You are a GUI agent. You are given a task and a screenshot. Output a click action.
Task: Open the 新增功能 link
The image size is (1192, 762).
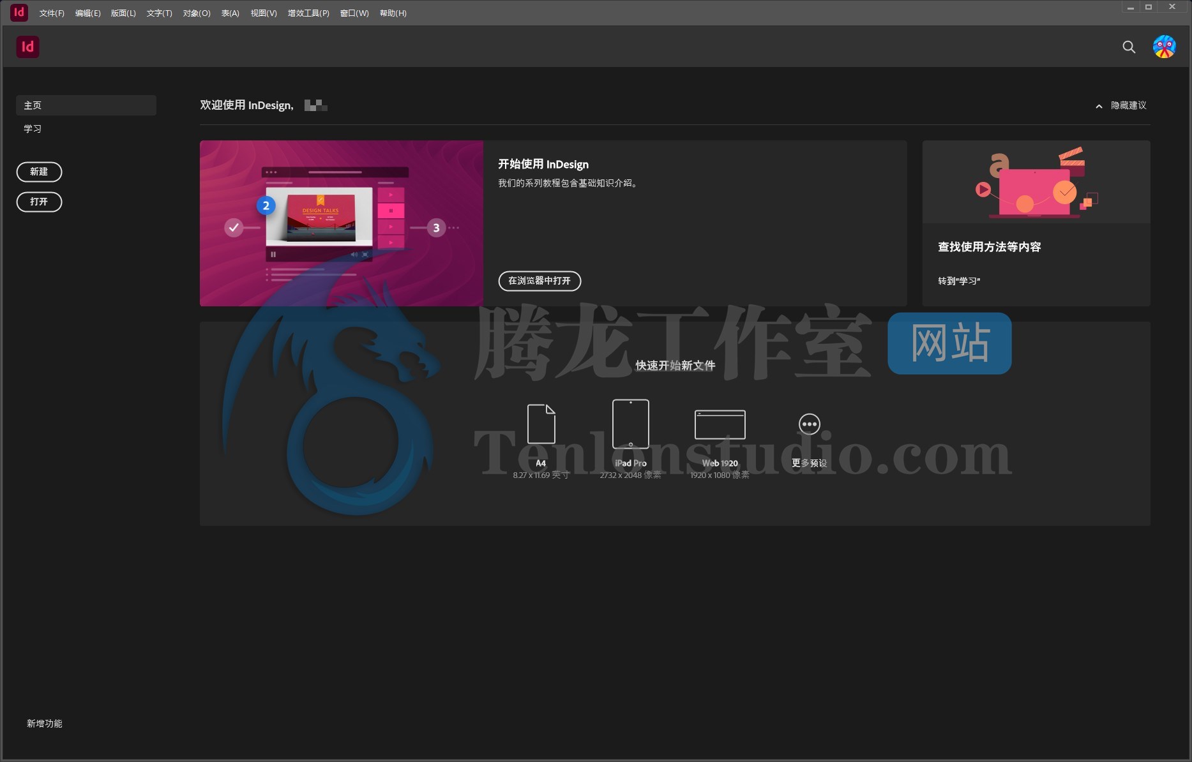tap(45, 723)
